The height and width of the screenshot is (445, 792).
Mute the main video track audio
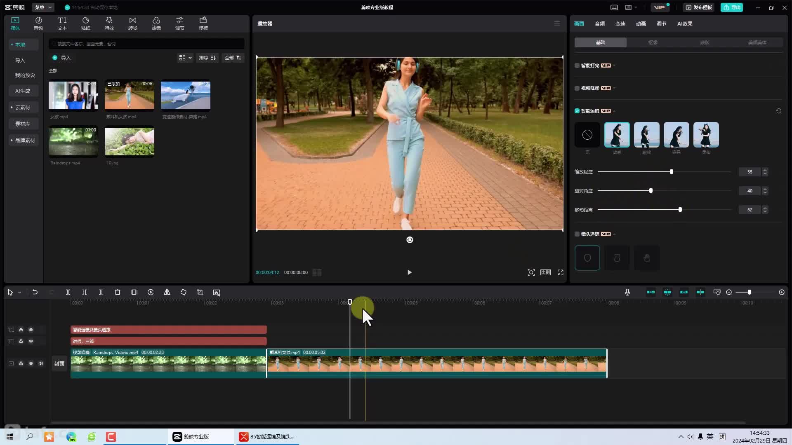click(41, 363)
